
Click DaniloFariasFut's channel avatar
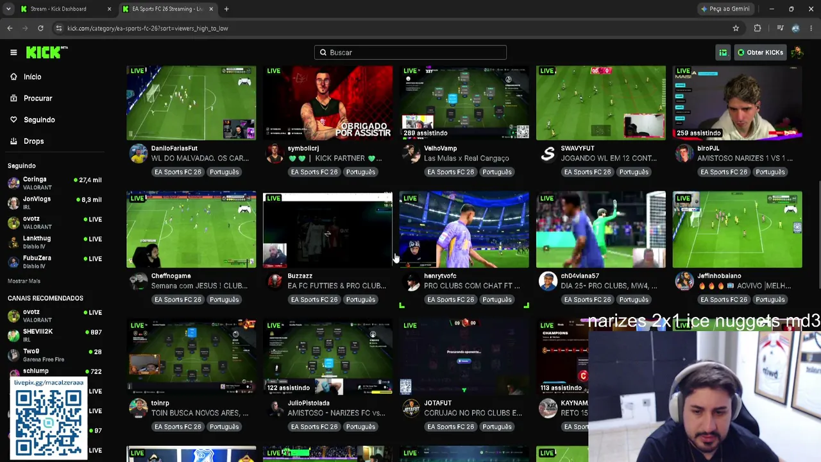(138, 154)
